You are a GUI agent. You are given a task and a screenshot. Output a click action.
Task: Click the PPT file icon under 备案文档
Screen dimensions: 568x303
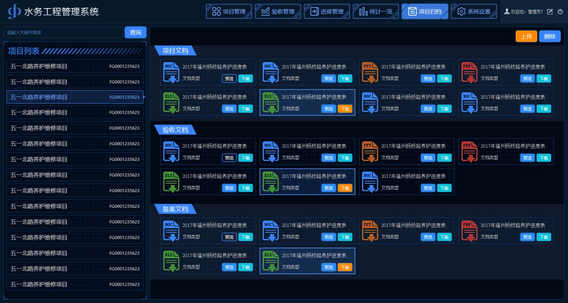[370, 231]
